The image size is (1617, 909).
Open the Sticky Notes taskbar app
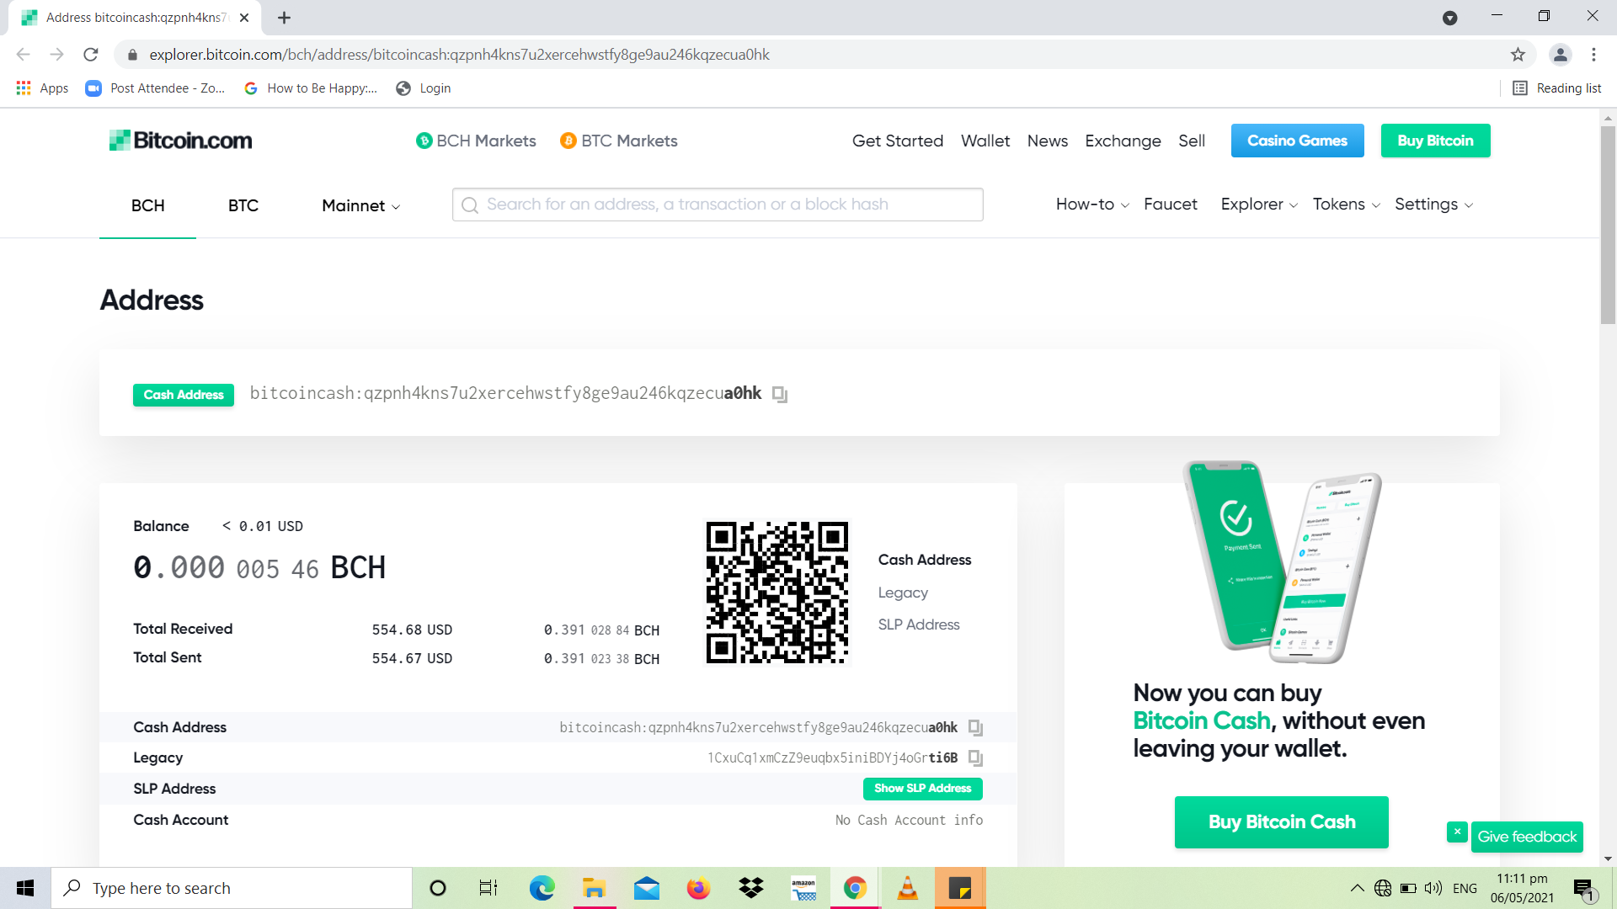[x=959, y=888]
